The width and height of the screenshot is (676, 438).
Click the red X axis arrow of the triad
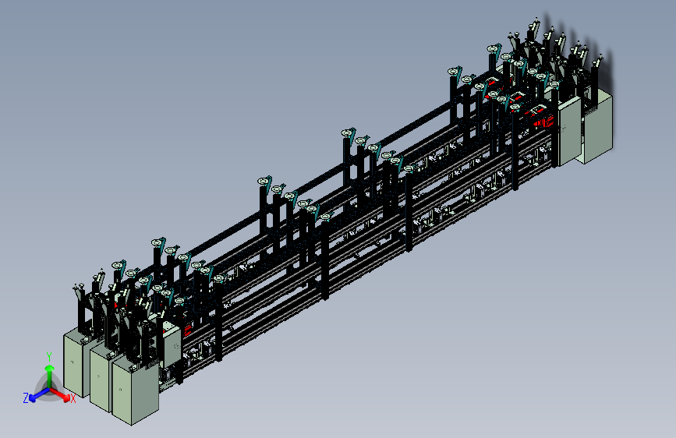coord(61,394)
